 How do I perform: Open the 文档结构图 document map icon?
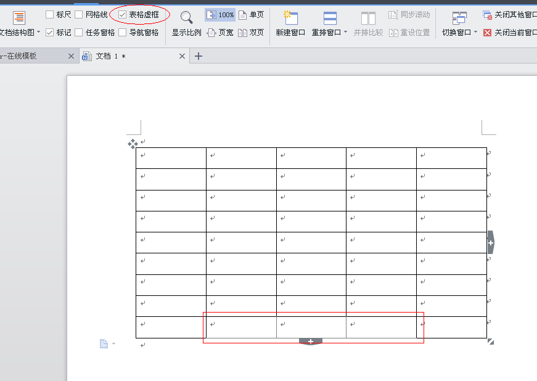[19, 18]
